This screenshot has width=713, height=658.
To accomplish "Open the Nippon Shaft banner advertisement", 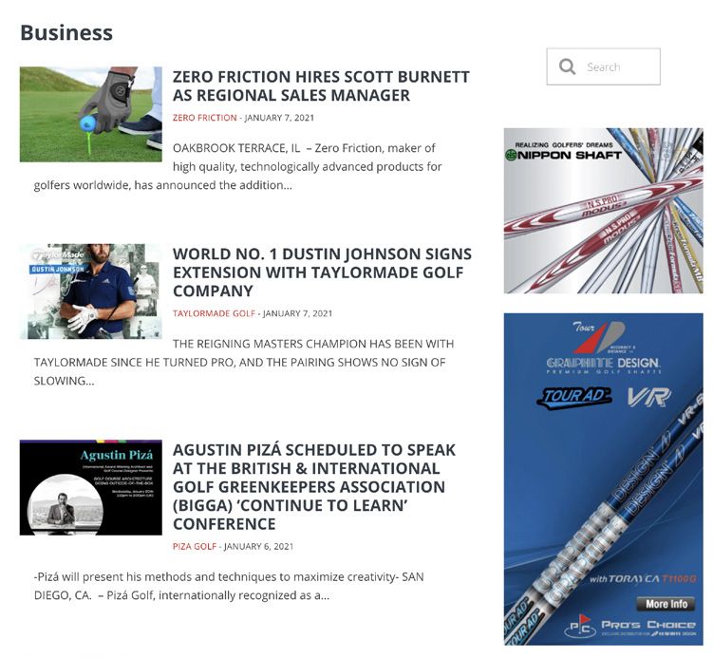I will pyautogui.click(x=604, y=211).
